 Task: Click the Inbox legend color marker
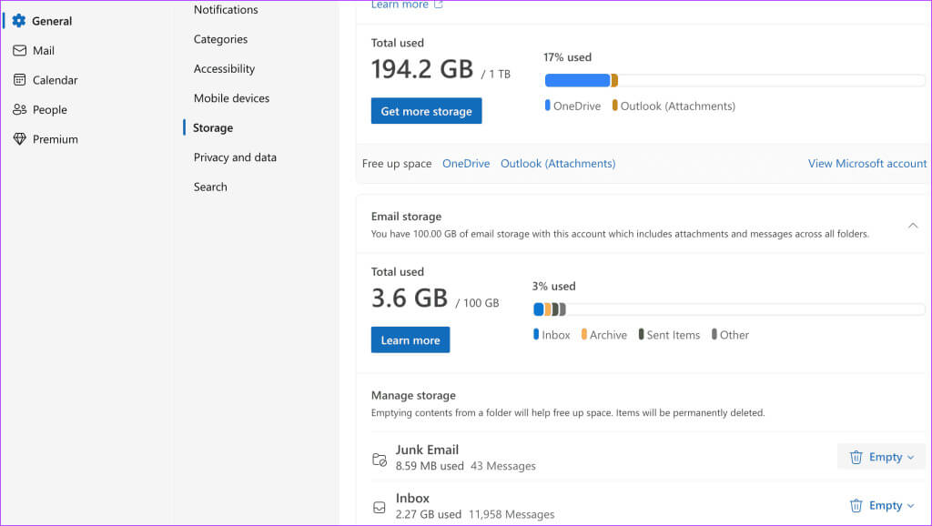point(536,334)
